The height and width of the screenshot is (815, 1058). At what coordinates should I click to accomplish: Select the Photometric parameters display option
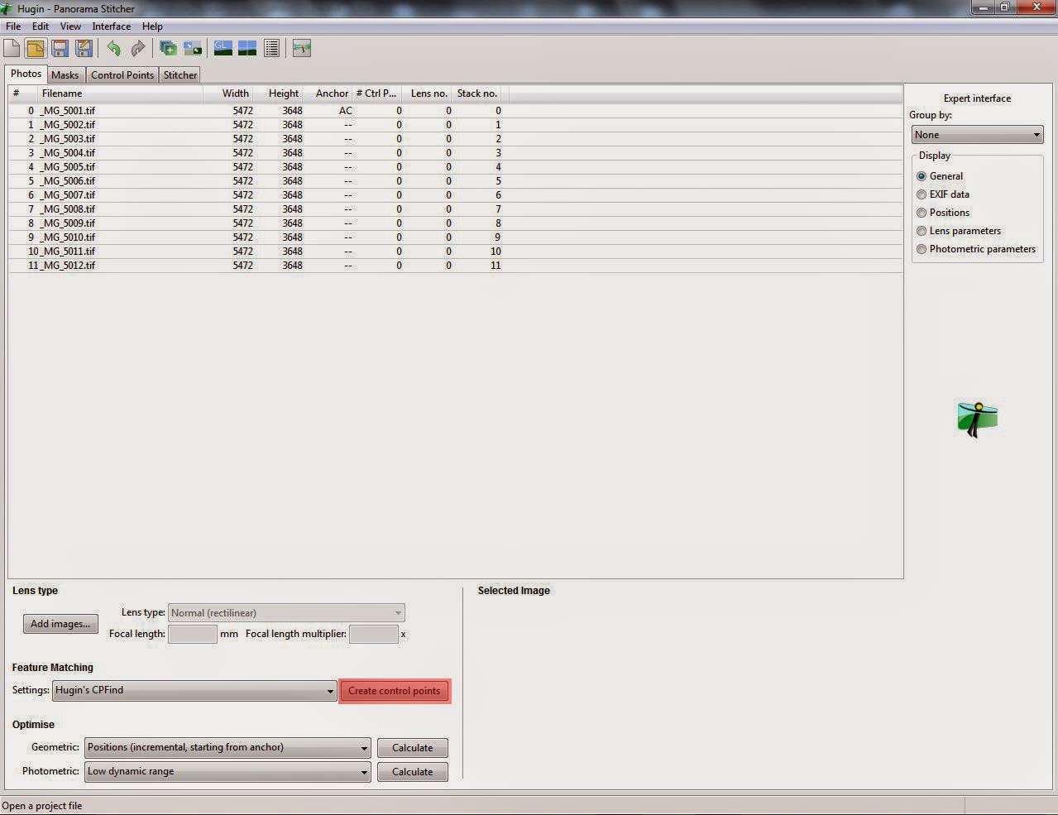click(x=922, y=248)
